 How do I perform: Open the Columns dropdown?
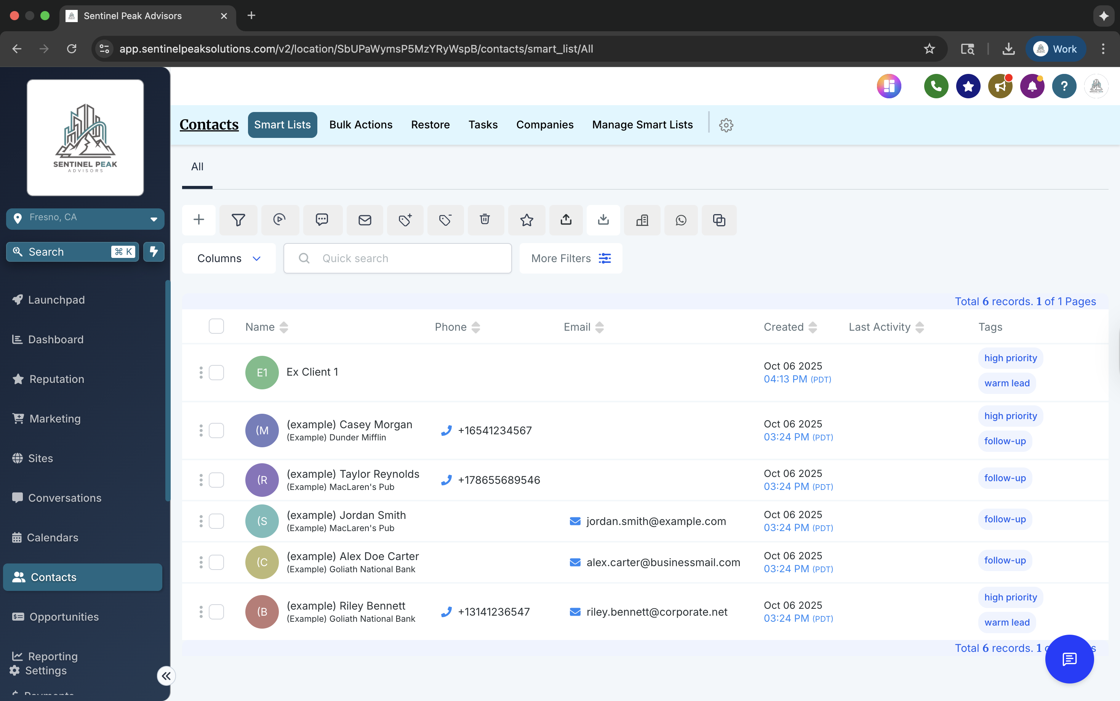click(228, 258)
